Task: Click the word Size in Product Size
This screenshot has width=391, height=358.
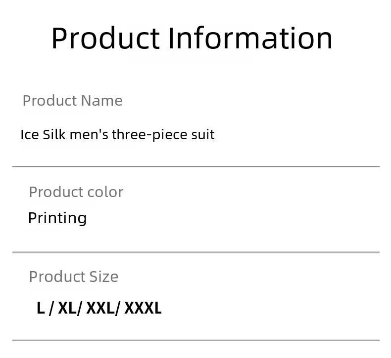Action: coord(104,277)
